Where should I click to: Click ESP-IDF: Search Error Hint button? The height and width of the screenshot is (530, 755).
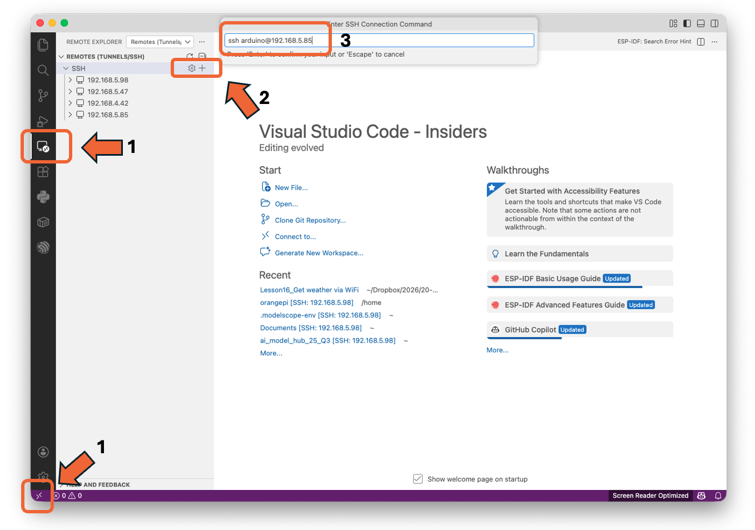pyautogui.click(x=654, y=42)
